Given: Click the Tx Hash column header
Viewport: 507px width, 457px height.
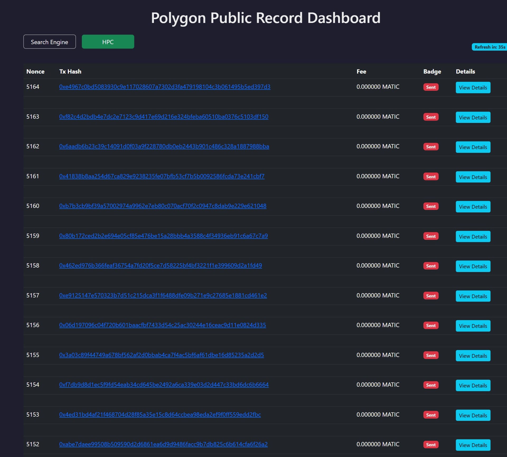Looking at the screenshot, I should pyautogui.click(x=70, y=72).
